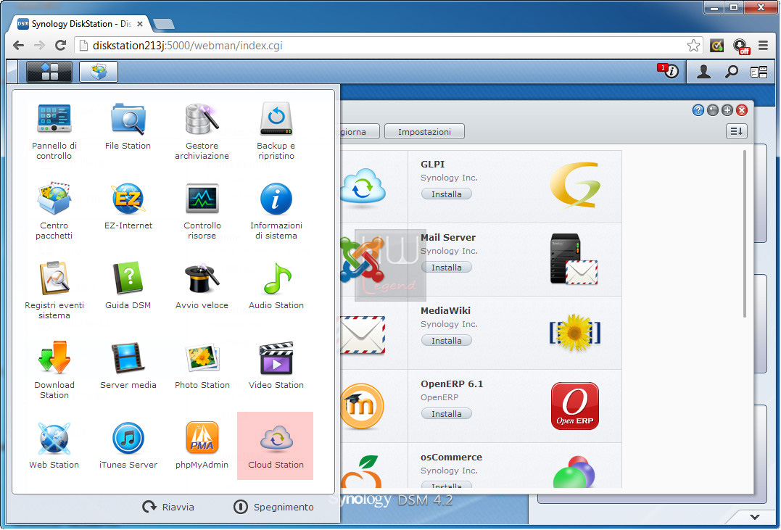The width and height of the screenshot is (781, 530).
Task: Click the GLPI logo thumbnail
Action: (x=575, y=185)
